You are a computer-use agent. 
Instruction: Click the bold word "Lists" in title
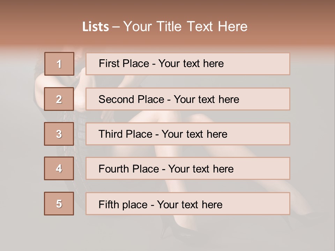(x=96, y=27)
